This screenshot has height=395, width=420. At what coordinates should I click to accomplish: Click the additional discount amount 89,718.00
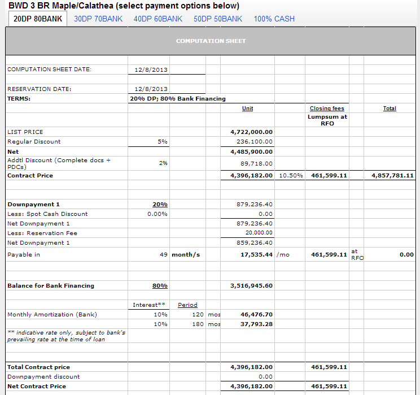pyautogui.click(x=256, y=163)
